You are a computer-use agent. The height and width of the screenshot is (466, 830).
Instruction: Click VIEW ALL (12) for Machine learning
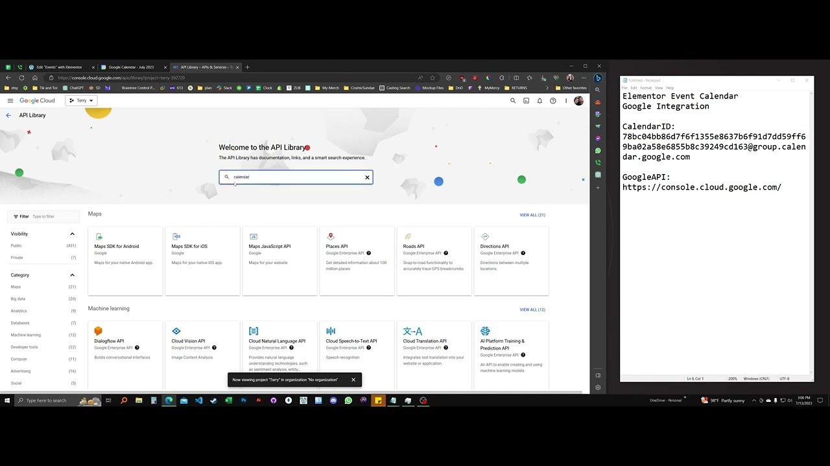[532, 309]
